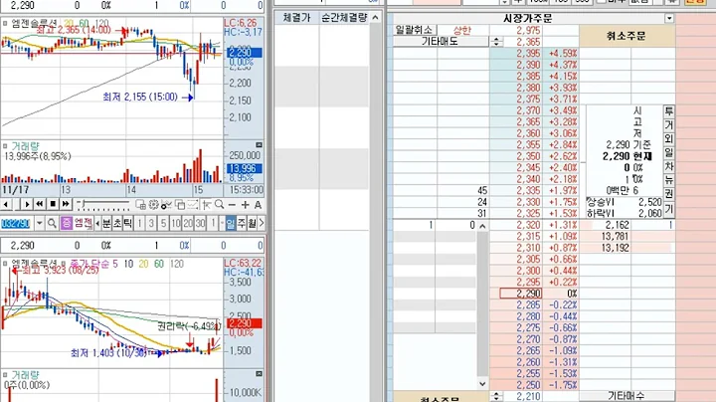The height and width of the screenshot is (402, 716).
Task: Step chart forward with right arrow
Action: click(x=27, y=204)
